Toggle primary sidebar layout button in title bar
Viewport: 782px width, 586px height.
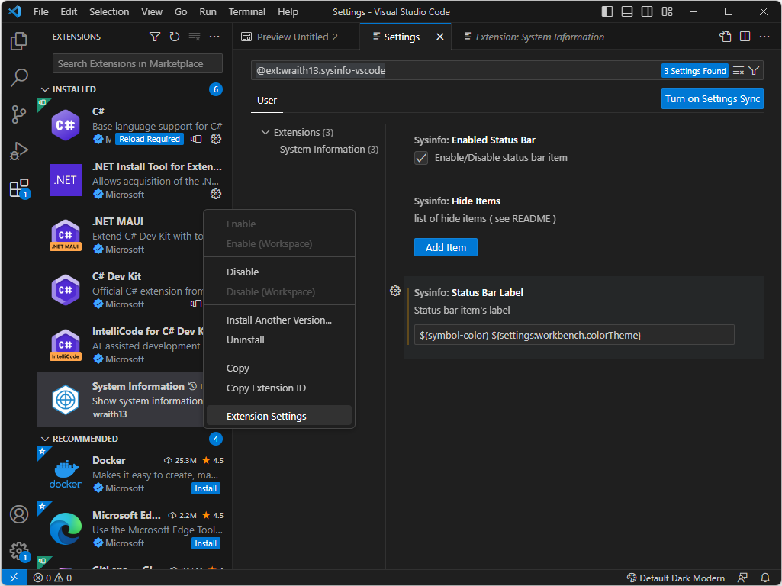pos(607,12)
